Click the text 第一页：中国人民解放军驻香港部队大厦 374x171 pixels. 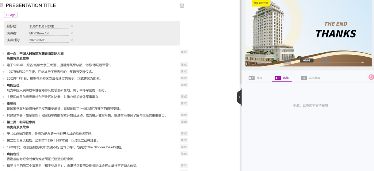click(35, 53)
